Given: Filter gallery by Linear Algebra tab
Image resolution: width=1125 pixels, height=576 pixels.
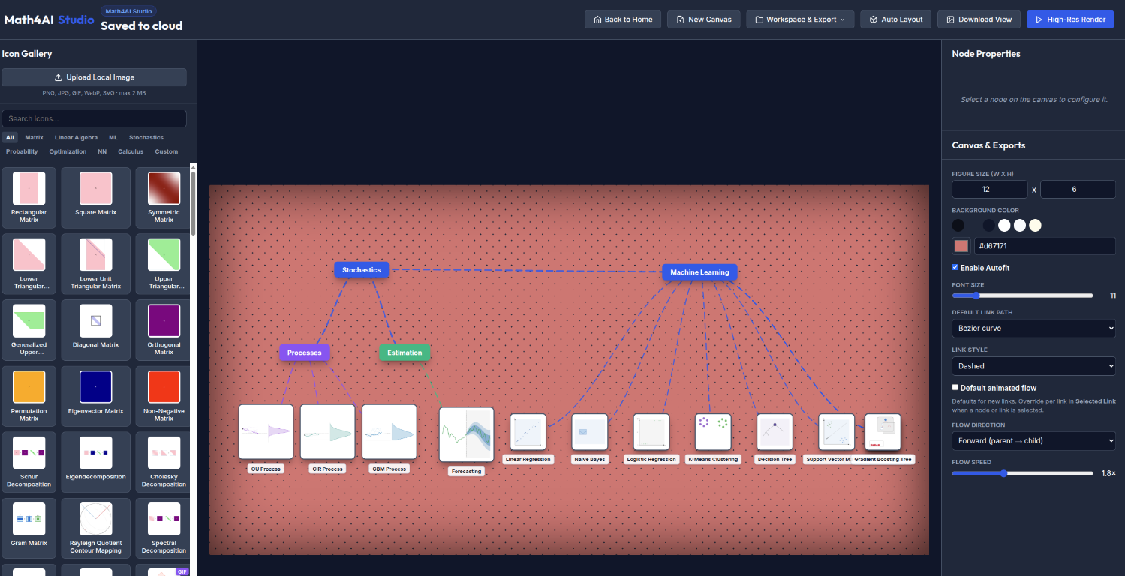Looking at the screenshot, I should tap(76, 138).
